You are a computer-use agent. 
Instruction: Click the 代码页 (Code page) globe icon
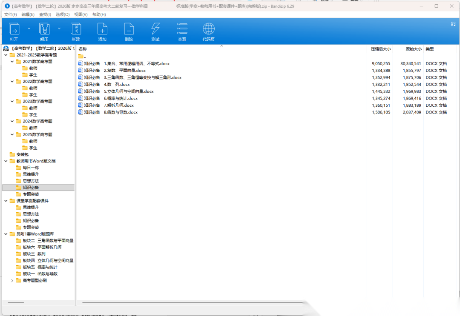[x=208, y=29]
